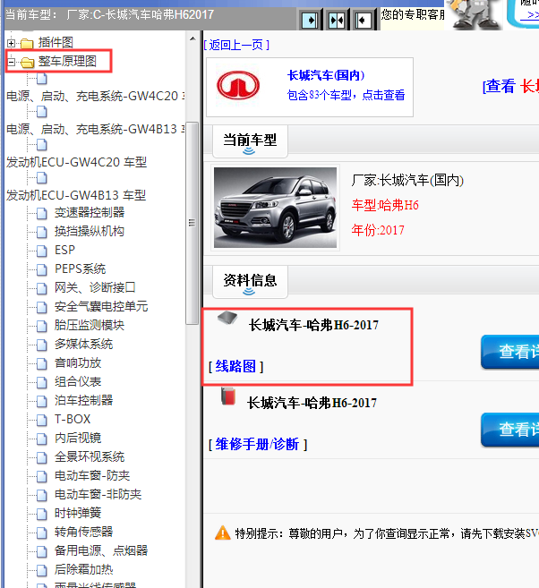
Task: Open 后除霜加热 diagram
Action: [x=83, y=569]
